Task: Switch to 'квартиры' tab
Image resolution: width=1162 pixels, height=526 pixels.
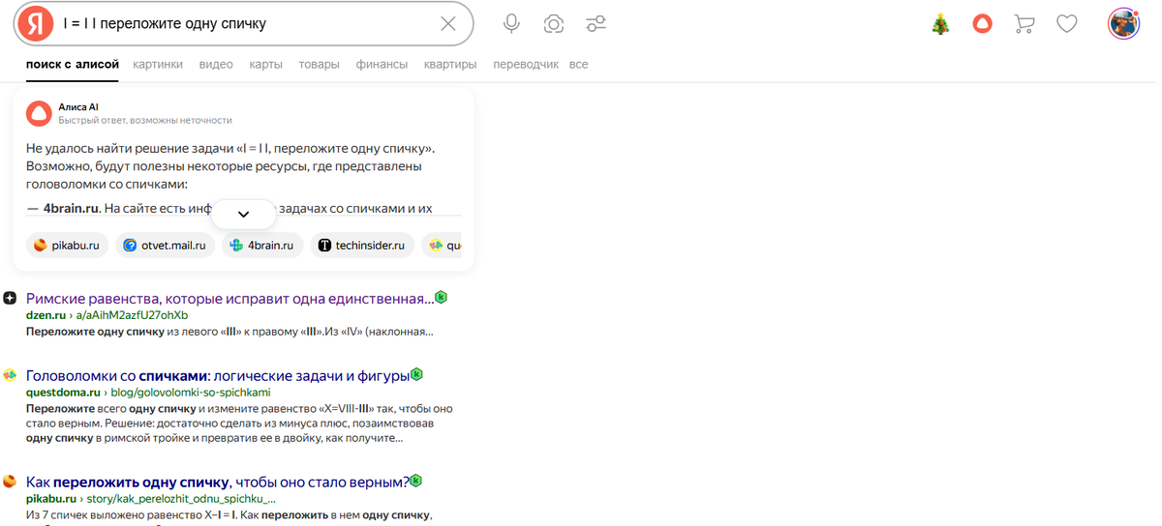Action: pos(450,65)
